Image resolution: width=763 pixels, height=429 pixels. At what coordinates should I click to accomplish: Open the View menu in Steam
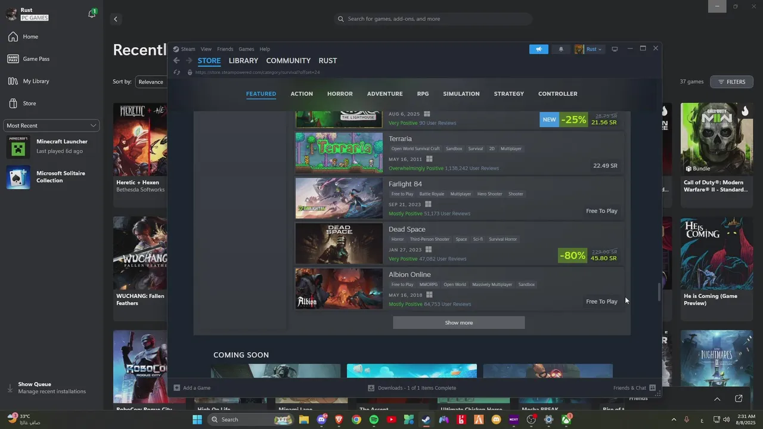(206, 49)
